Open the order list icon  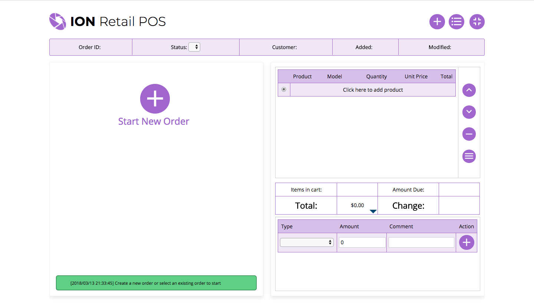coord(456,22)
